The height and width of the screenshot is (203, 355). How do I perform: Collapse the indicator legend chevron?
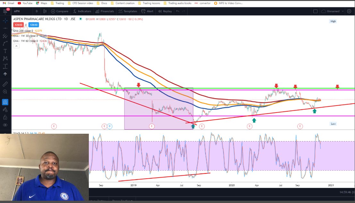16,46
